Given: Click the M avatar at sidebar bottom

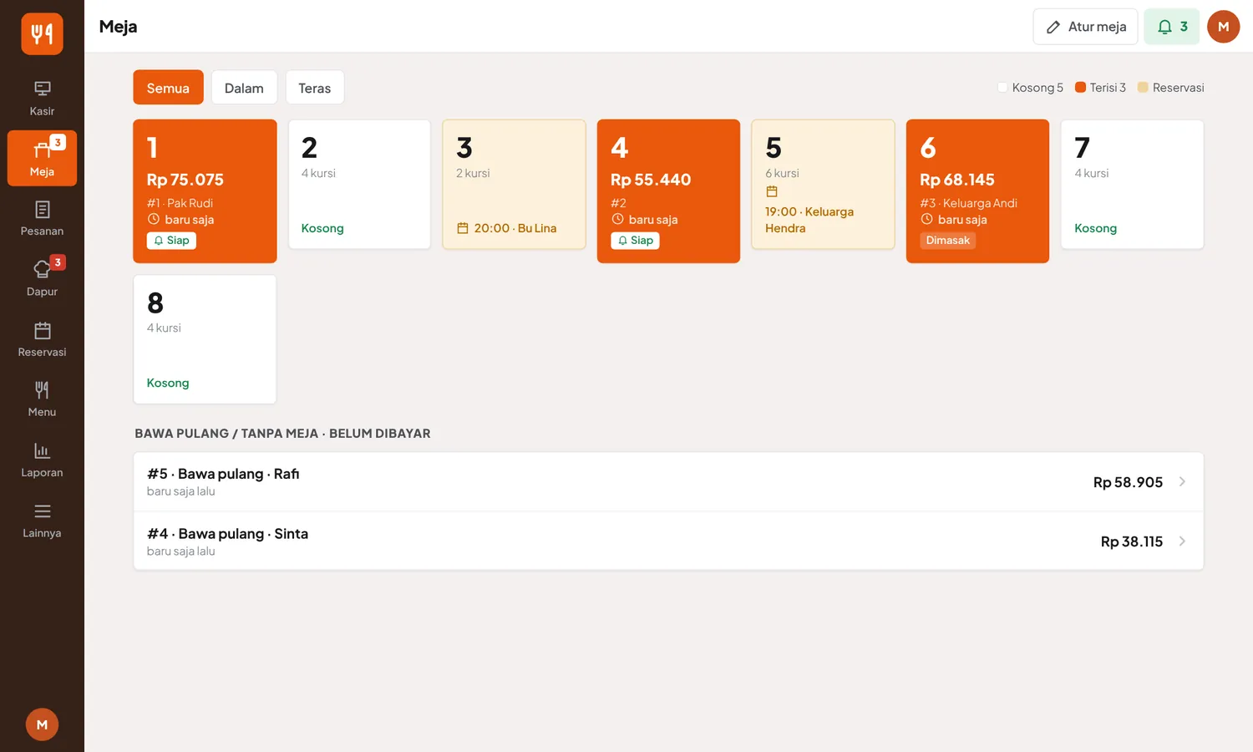Looking at the screenshot, I should tap(42, 724).
